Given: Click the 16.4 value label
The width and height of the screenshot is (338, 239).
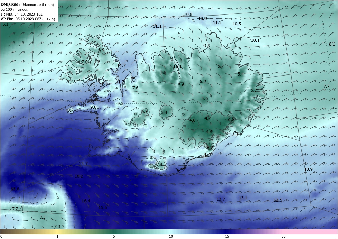Looking at the screenshot, I should point(86,201).
